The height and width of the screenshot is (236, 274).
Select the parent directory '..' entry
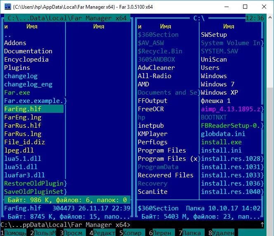8,35
